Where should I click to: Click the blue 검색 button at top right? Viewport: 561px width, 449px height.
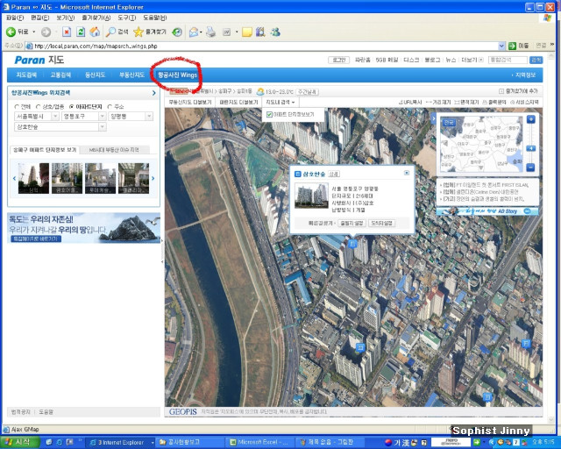pos(536,60)
